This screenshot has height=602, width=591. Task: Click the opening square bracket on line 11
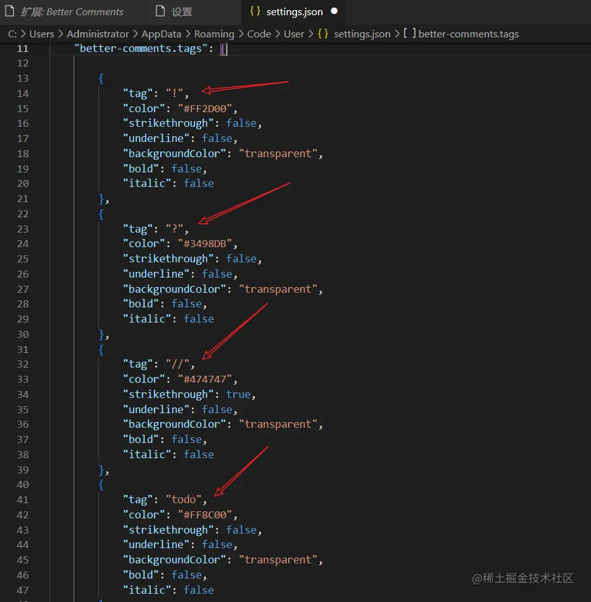click(x=224, y=49)
